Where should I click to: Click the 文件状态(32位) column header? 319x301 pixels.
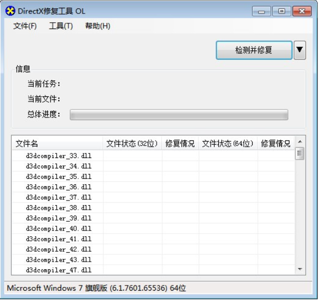point(132,144)
